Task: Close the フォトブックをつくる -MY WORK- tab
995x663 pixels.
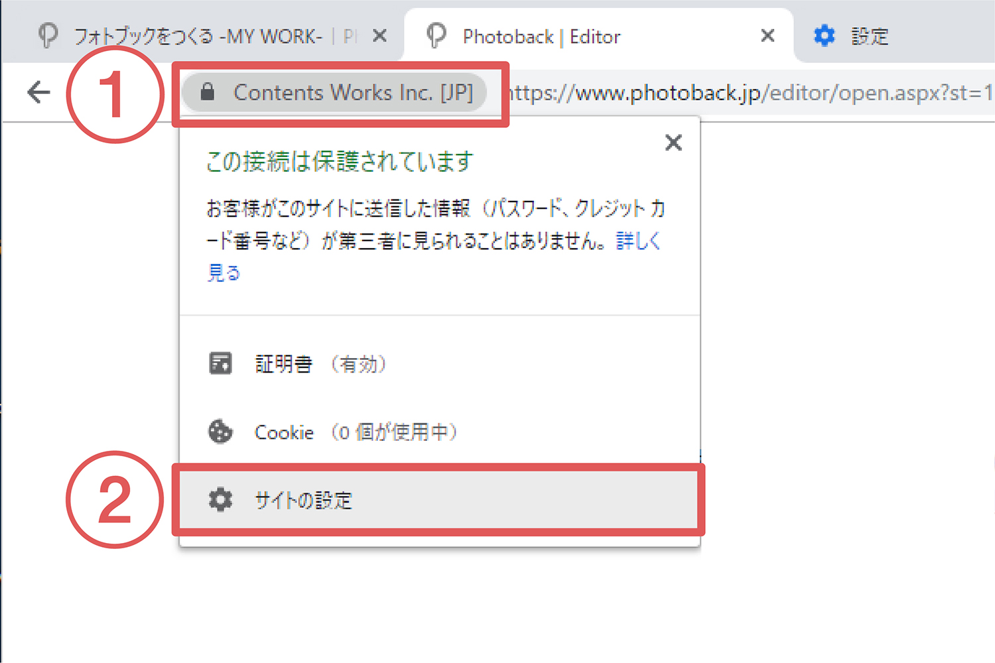Action: click(x=379, y=36)
